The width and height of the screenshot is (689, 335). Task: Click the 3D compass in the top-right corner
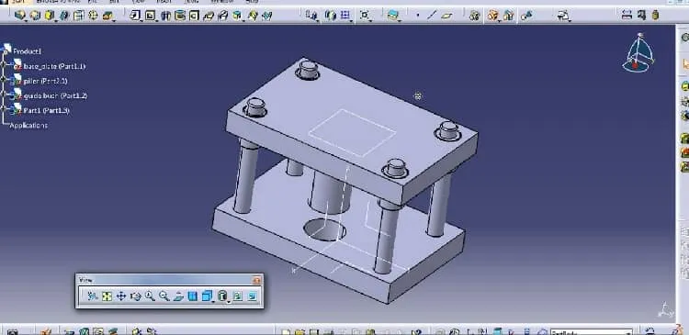(x=639, y=52)
